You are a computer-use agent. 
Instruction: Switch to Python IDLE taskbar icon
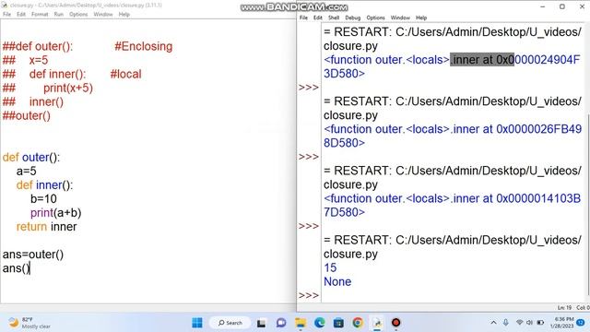click(377, 323)
